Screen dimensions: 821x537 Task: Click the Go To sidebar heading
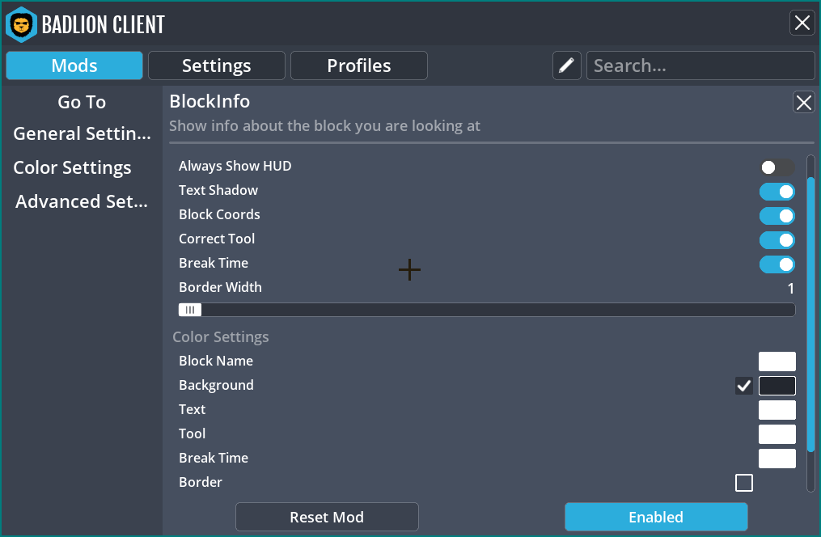coord(82,102)
